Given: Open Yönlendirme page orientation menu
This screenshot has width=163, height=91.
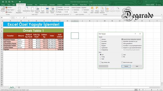Looking at the screenshot, I should [x=26, y=10].
